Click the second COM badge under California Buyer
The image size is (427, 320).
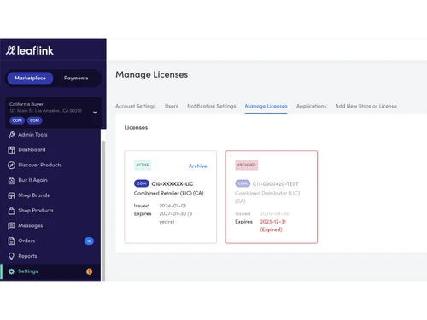35,120
